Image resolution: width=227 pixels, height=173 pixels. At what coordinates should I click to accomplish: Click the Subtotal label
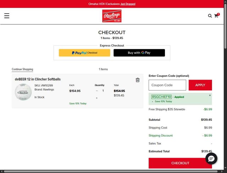tap(154, 120)
